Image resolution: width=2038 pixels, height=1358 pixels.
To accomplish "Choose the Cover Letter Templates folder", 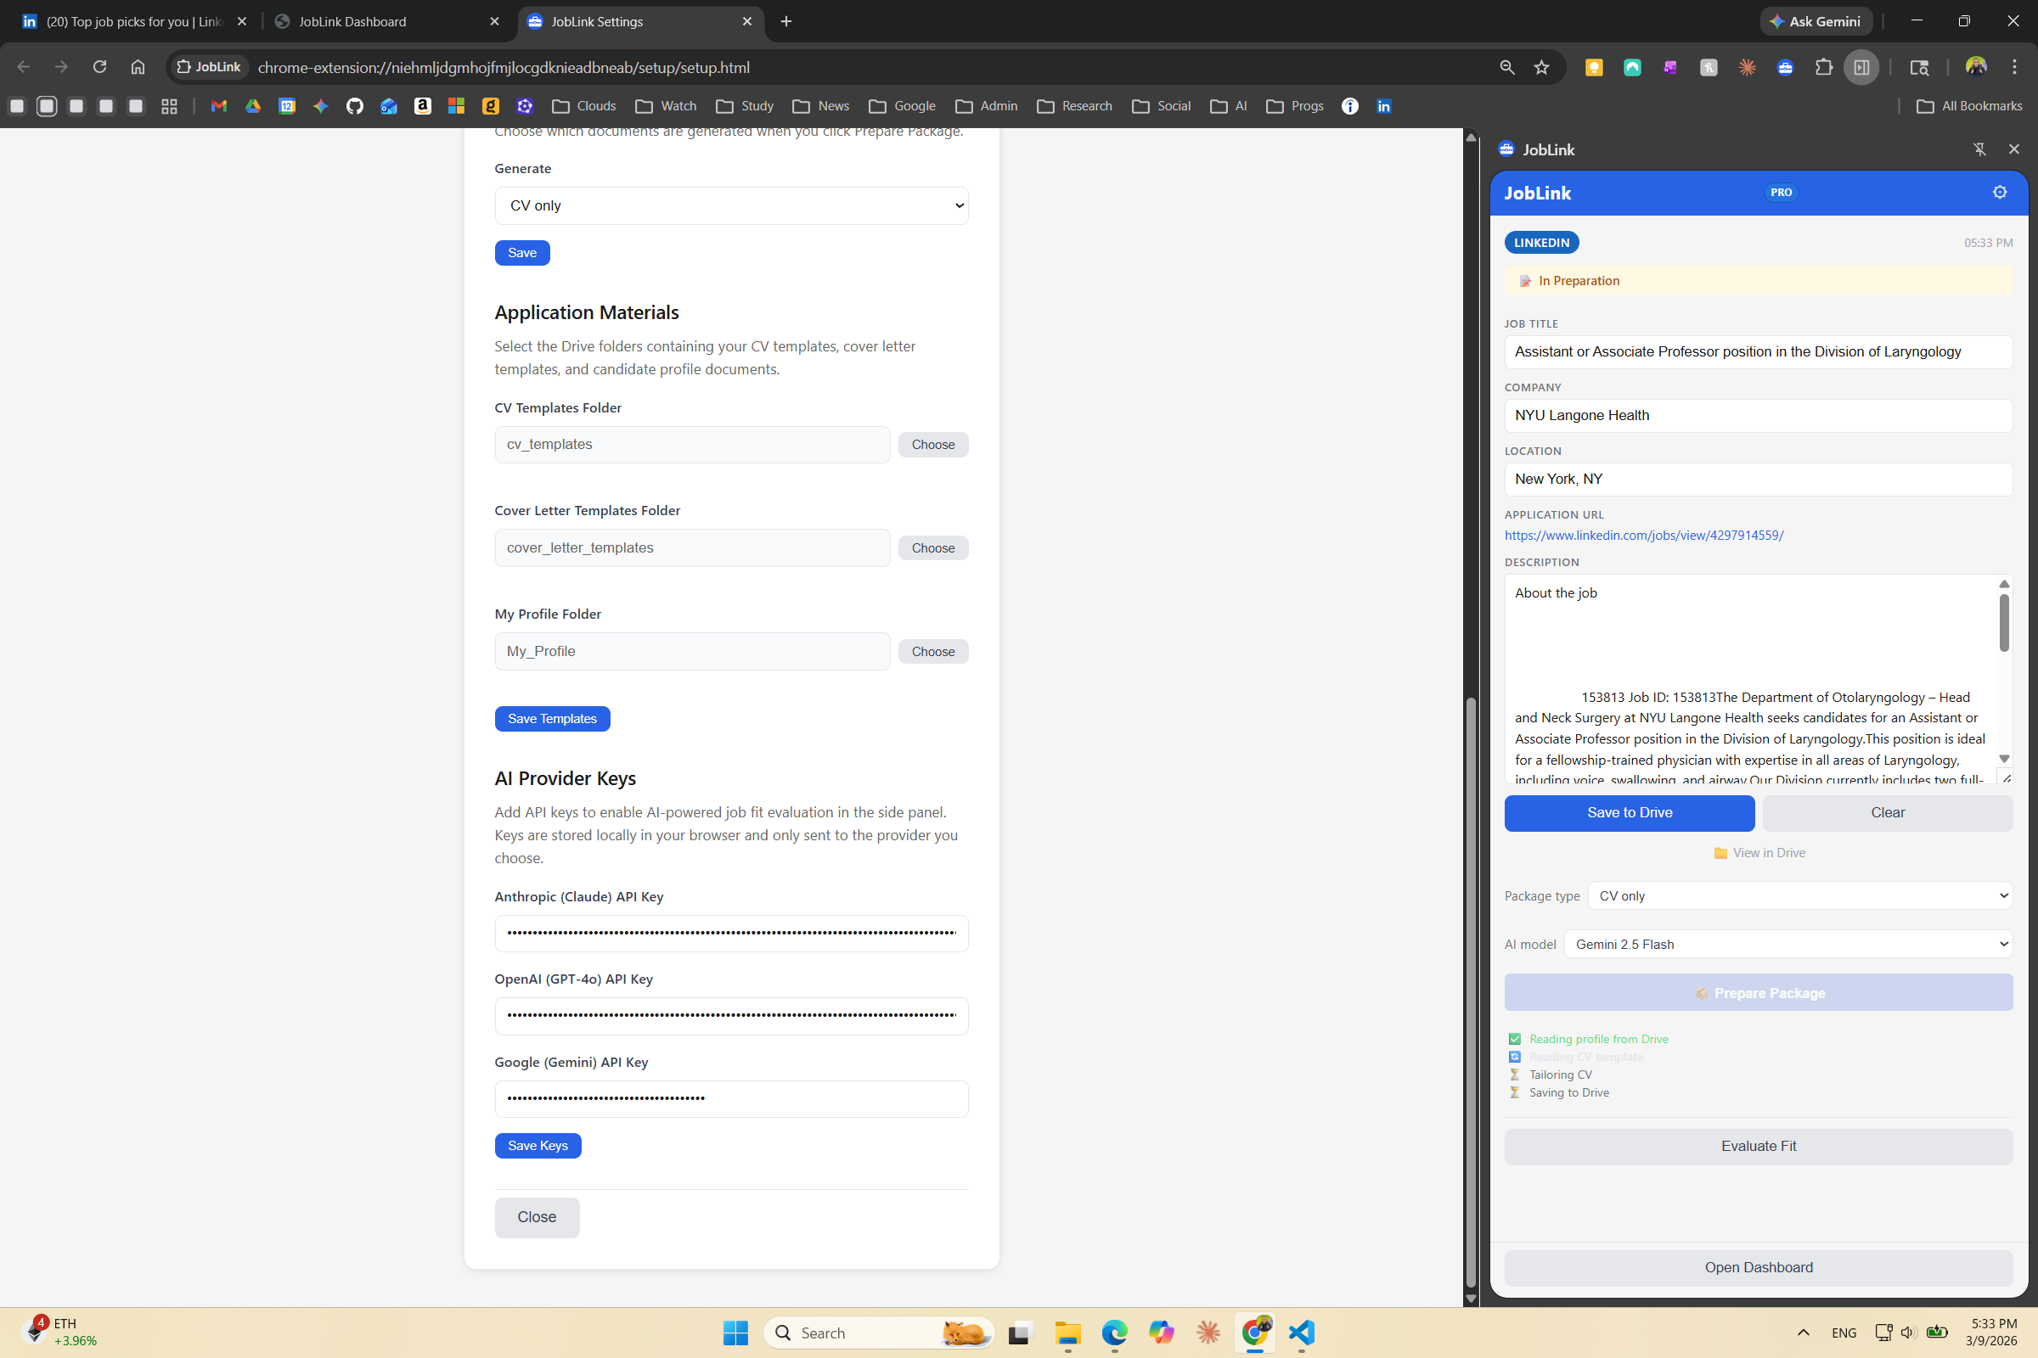I will click(x=932, y=548).
